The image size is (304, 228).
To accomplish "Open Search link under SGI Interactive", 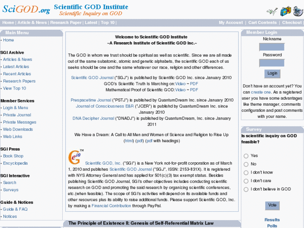I will 10,182.
